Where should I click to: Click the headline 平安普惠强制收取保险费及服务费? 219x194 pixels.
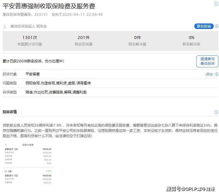click(49, 6)
